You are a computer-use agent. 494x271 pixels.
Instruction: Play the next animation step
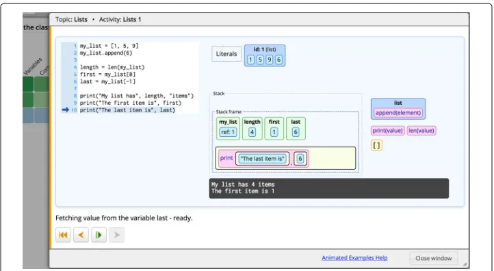[x=99, y=235]
